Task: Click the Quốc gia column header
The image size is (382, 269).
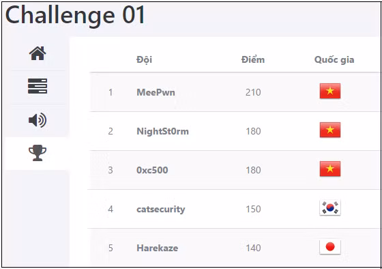Action: [334, 60]
